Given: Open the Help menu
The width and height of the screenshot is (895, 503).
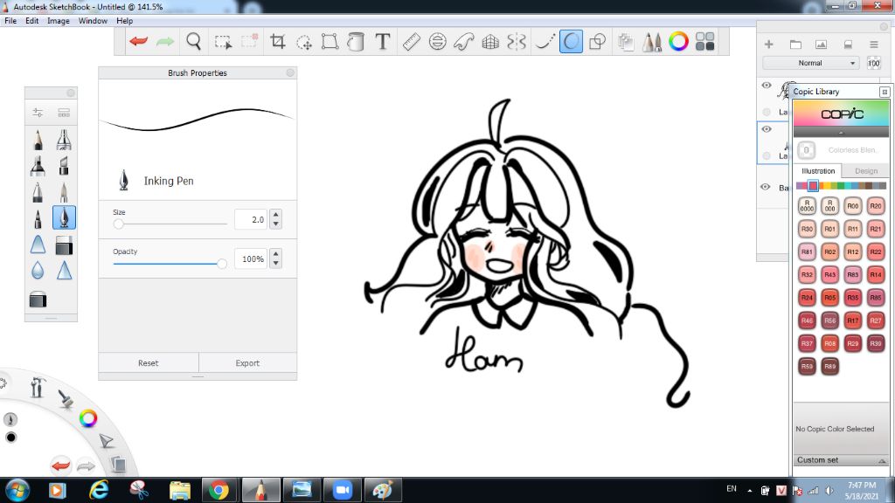Looking at the screenshot, I should [x=124, y=21].
